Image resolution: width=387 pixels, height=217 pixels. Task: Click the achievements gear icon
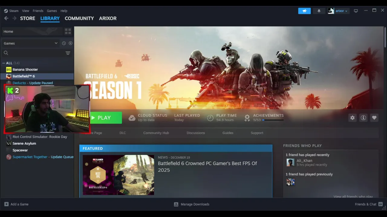tap(247, 118)
